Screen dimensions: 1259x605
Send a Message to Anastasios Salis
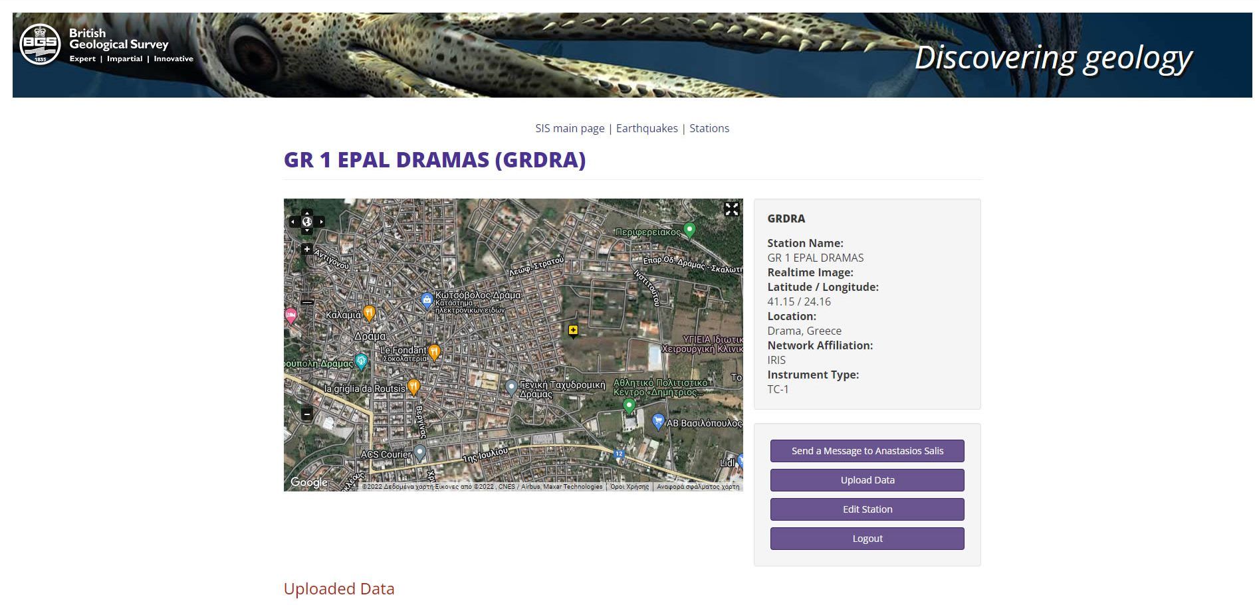click(867, 451)
